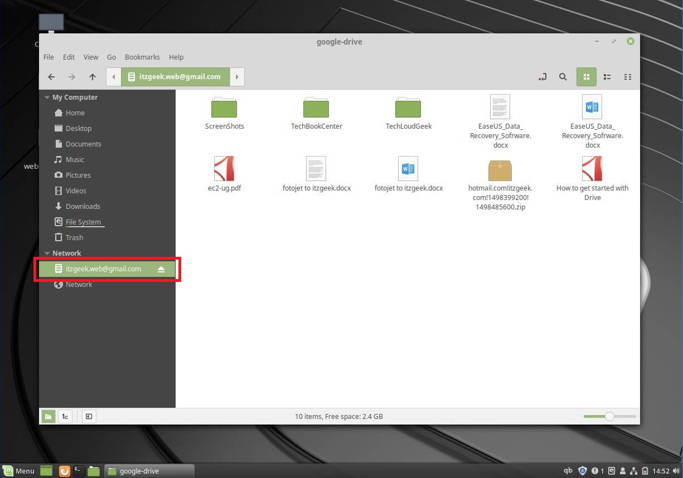Toggle the location entry path button
Viewport: 683px width, 478px height.
tap(542, 77)
